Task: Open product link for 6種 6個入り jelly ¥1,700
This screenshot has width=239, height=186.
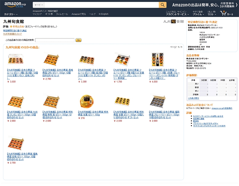Action: pos(128,74)
